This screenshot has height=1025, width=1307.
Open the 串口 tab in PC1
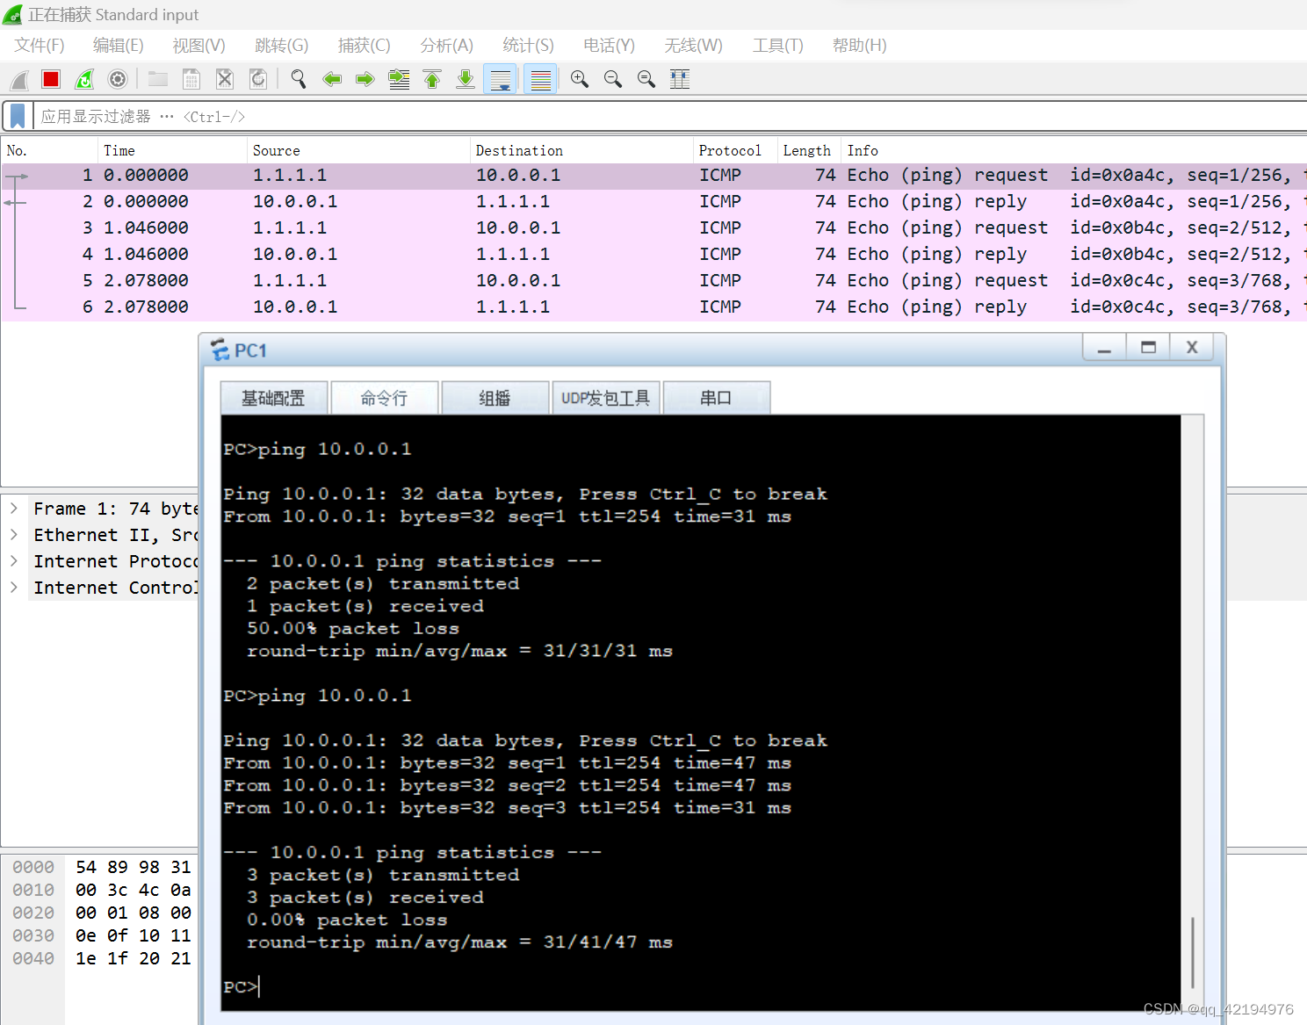pos(717,398)
